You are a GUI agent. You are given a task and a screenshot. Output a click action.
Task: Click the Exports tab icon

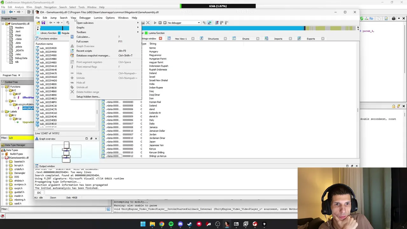(x=299, y=39)
